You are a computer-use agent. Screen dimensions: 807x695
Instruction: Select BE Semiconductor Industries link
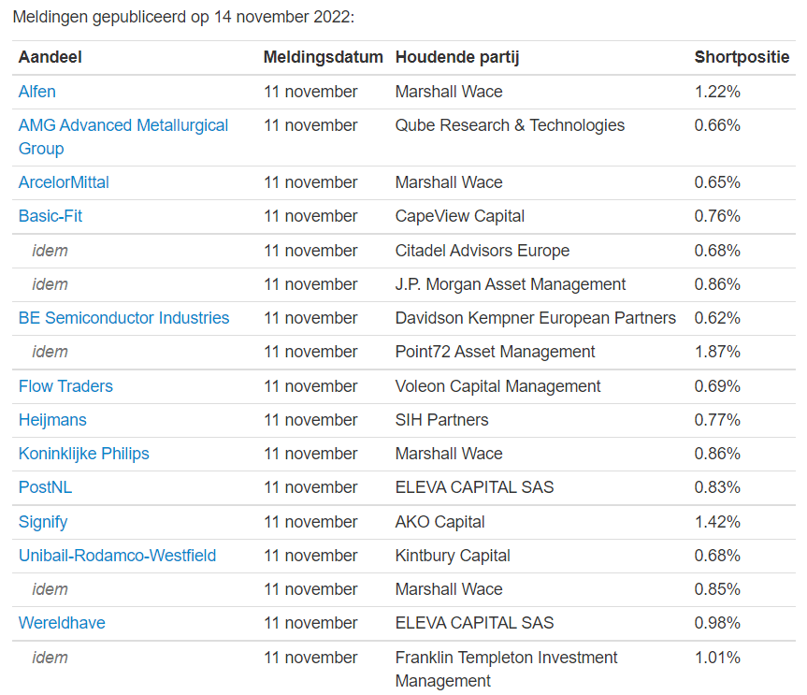tap(124, 318)
